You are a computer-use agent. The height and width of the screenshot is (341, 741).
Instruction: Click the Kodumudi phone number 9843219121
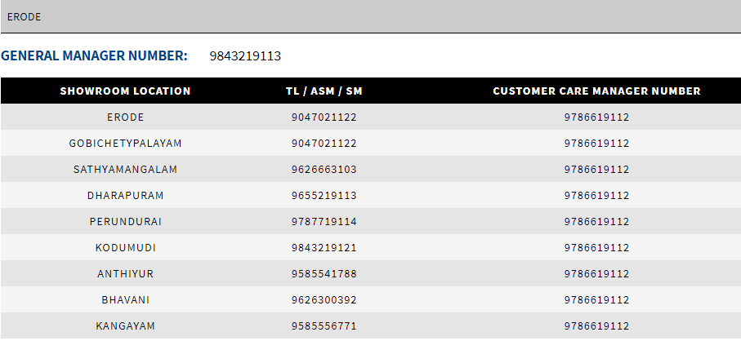tap(324, 248)
